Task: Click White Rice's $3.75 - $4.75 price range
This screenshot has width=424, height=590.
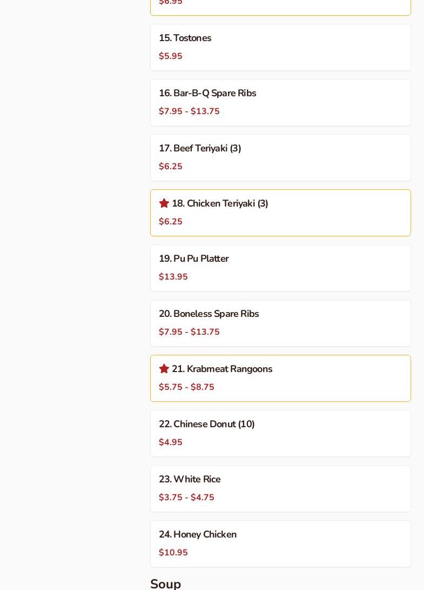Action: (186, 498)
